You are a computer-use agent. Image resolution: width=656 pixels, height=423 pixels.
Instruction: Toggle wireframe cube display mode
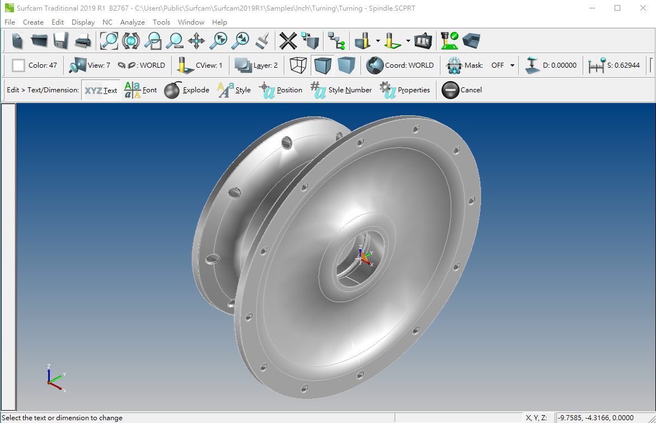[298, 65]
